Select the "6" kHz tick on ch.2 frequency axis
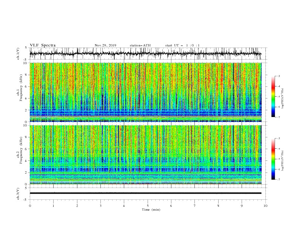The image size is (299, 231). pyautogui.click(x=27, y=149)
